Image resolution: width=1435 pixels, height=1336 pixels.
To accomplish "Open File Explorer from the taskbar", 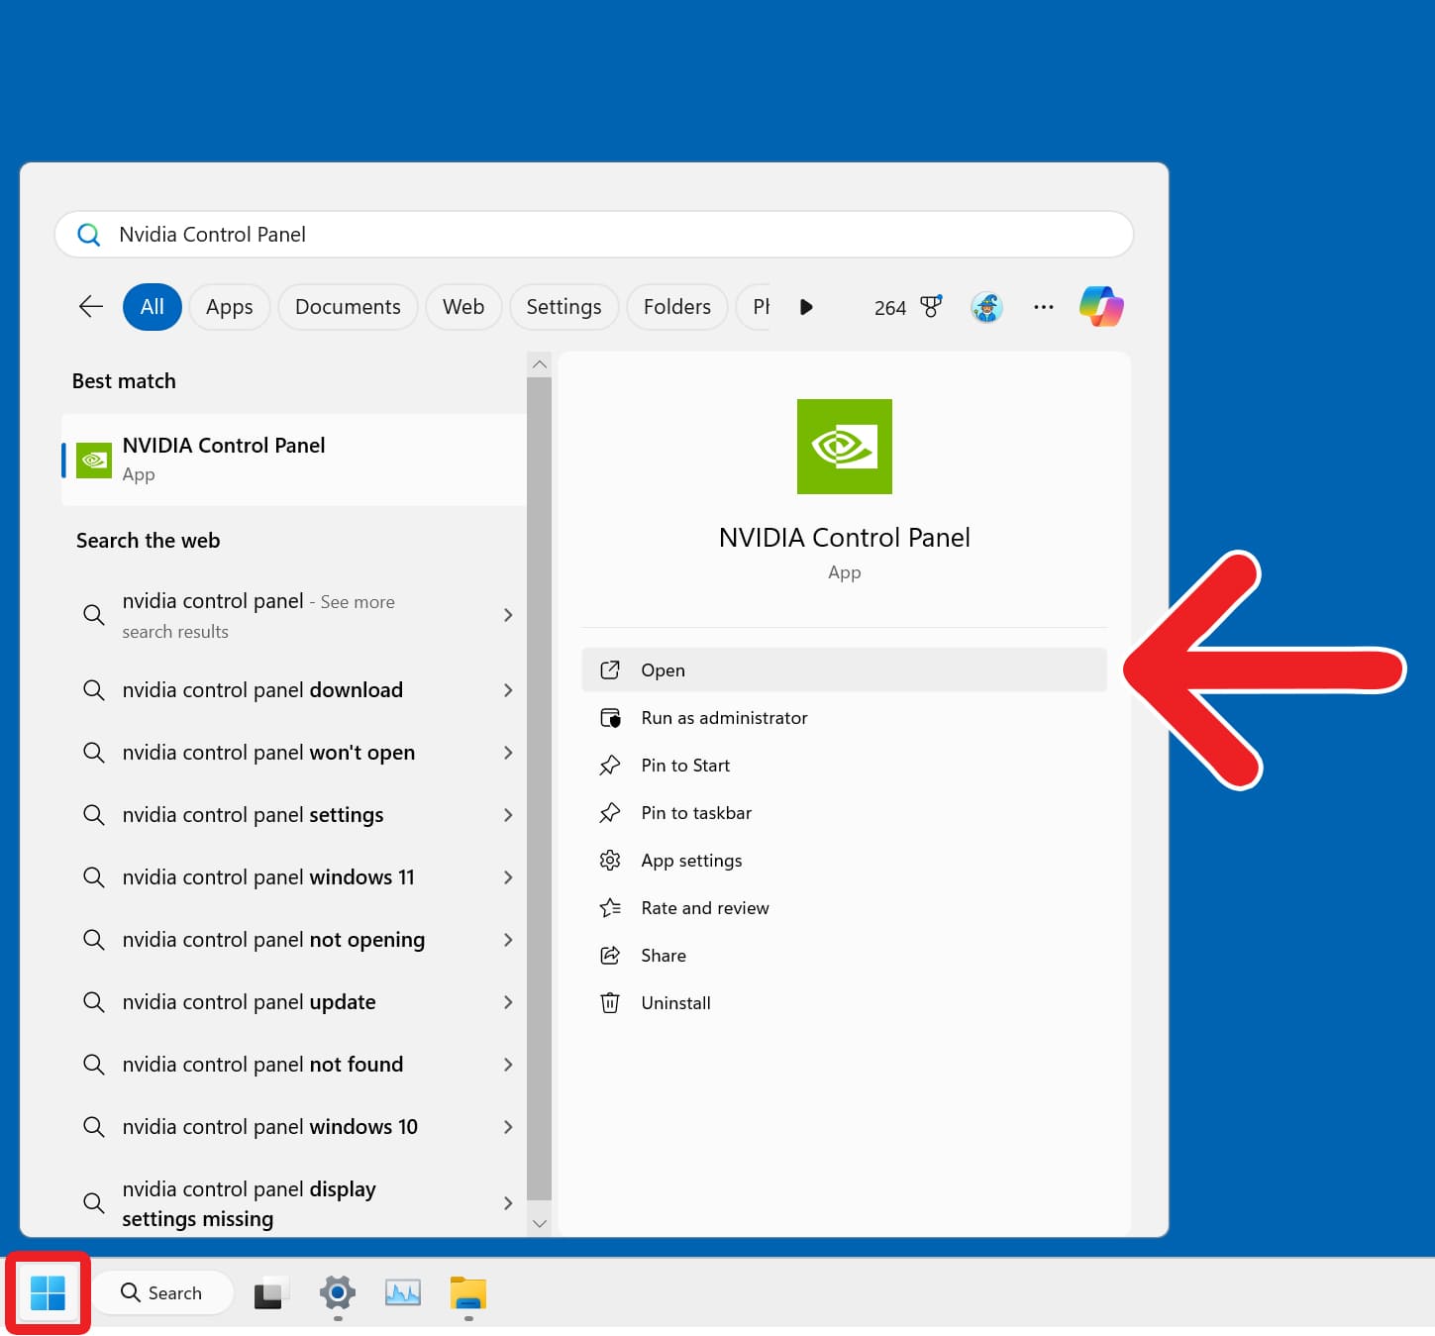I will (x=468, y=1292).
